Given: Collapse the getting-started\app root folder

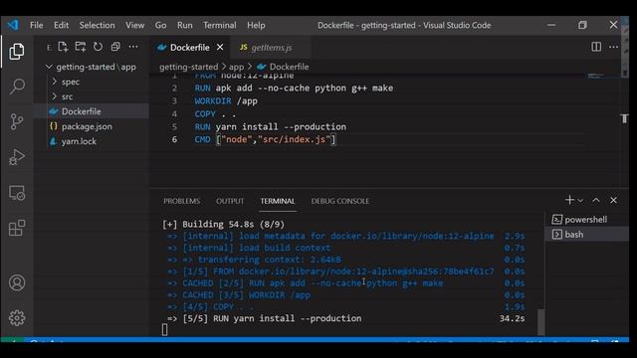Looking at the screenshot, I should (92, 67).
